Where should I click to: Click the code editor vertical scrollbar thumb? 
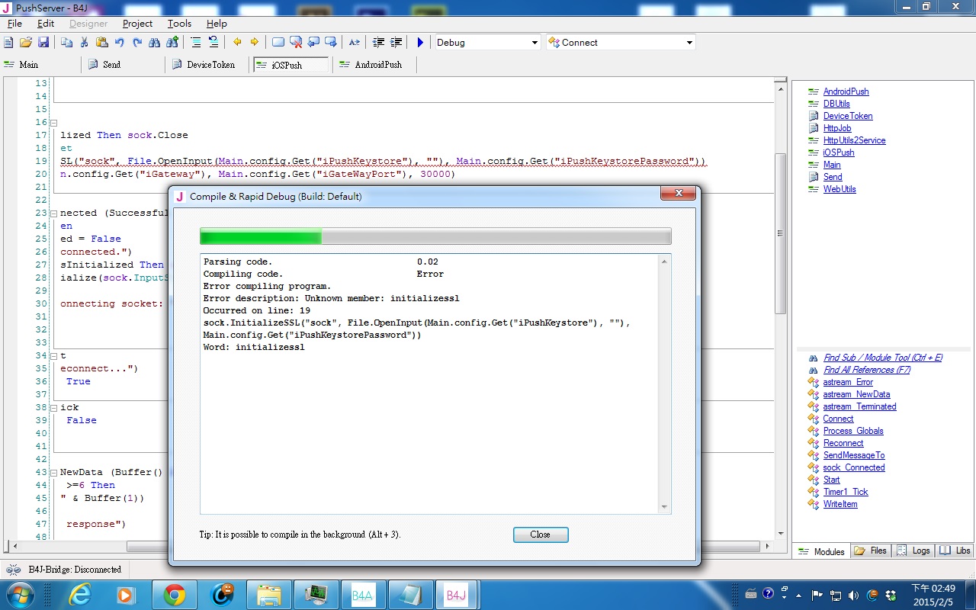click(x=780, y=233)
